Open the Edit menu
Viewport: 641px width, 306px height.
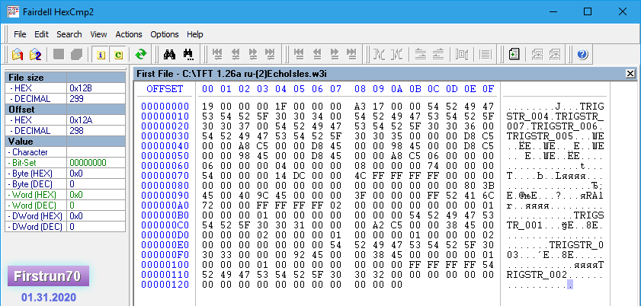click(x=41, y=34)
